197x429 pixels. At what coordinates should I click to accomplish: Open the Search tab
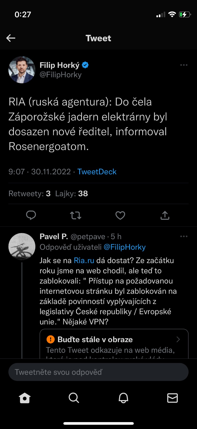click(x=74, y=398)
